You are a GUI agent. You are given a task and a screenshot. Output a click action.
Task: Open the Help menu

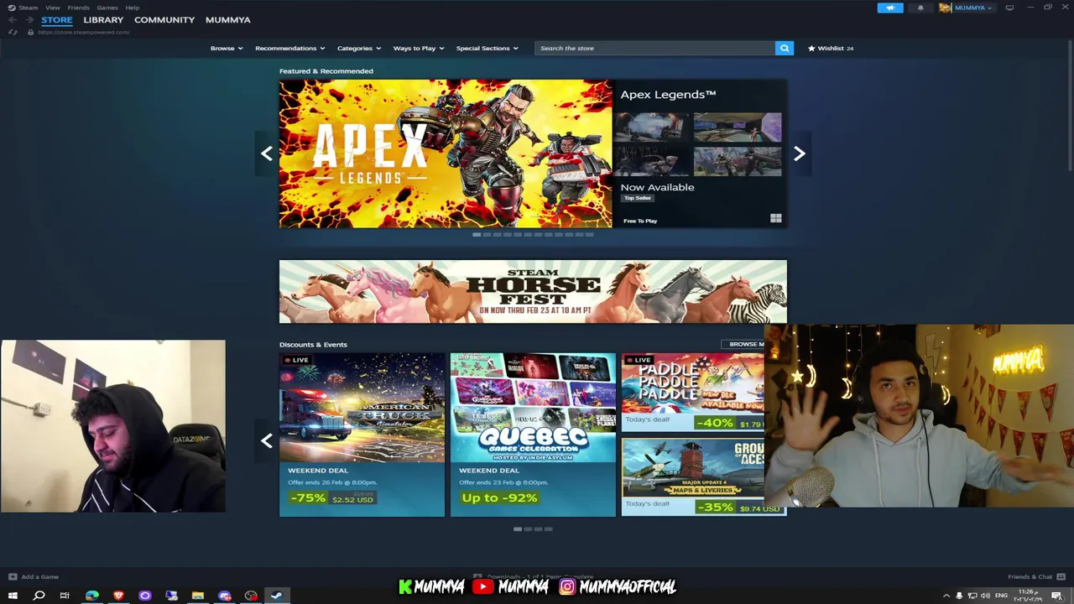point(133,8)
